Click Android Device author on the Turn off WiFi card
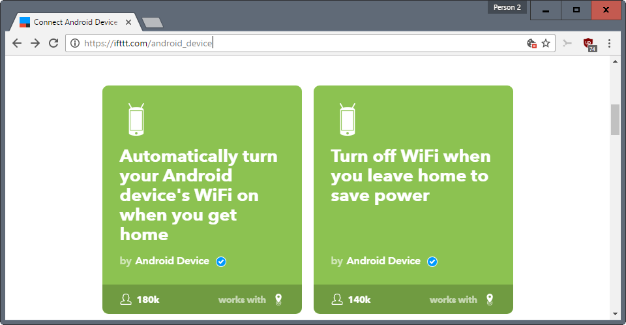Screen dimensions: 626x325 click(383, 261)
